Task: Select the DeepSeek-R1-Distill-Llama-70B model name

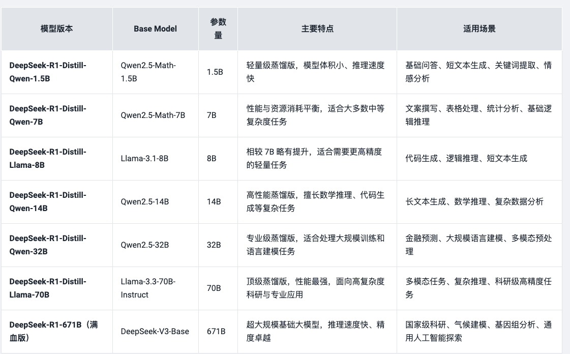Action: 48,288
